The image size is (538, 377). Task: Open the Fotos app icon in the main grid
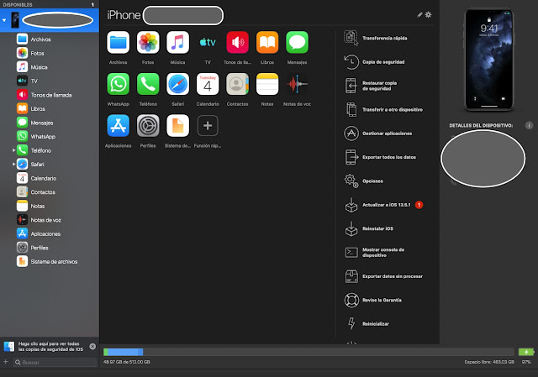pyautogui.click(x=148, y=43)
